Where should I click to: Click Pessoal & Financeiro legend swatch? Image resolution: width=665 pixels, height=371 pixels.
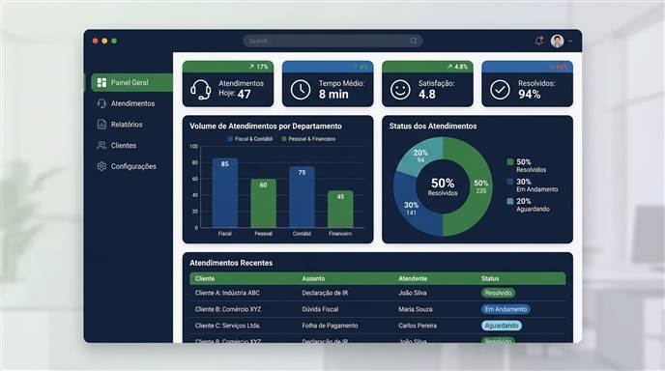click(x=284, y=139)
